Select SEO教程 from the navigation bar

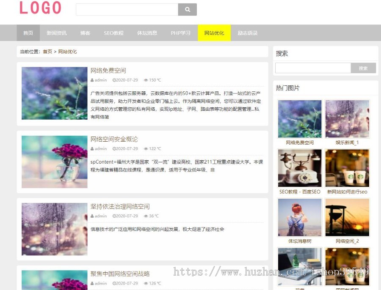click(x=114, y=33)
